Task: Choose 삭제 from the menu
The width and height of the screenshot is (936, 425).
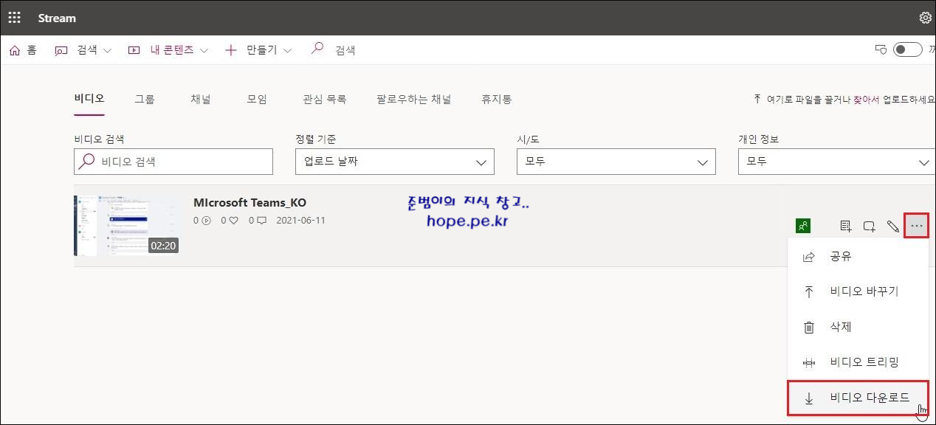Action: point(858,327)
